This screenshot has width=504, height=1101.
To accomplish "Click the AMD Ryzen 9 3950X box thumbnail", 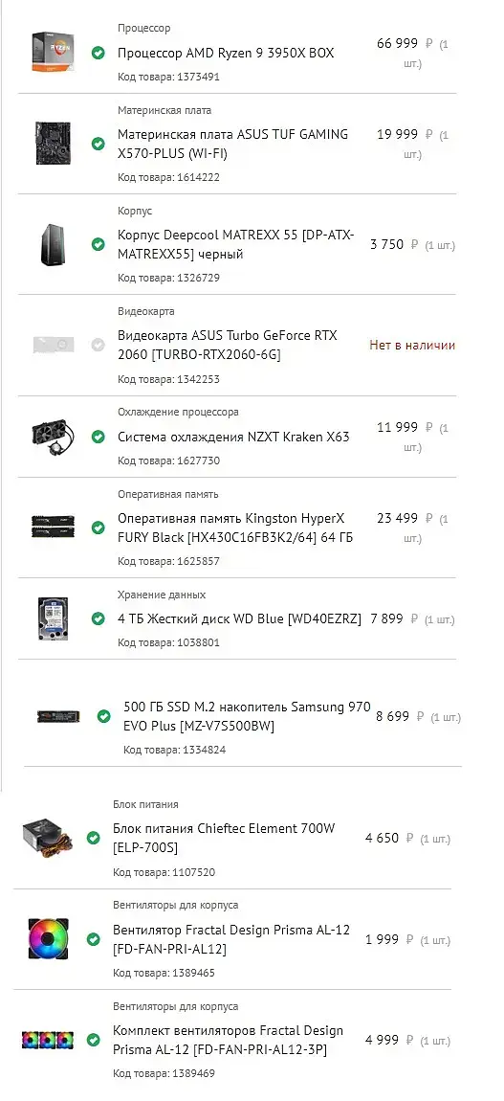I will tap(54, 52).
